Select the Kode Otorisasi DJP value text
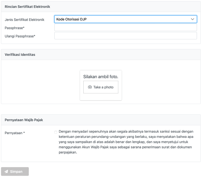The height and width of the screenshot is (177, 201). [72, 19]
